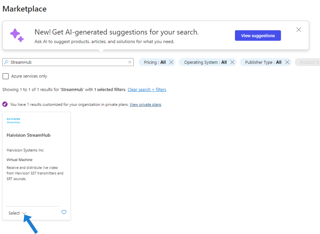Favorite Haivision StreamHub with heart icon
This screenshot has width=320, height=234.
[x=64, y=212]
